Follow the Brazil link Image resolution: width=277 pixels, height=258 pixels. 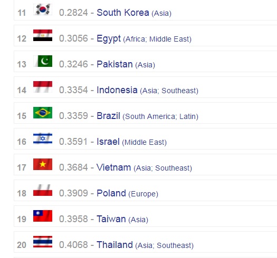point(108,116)
